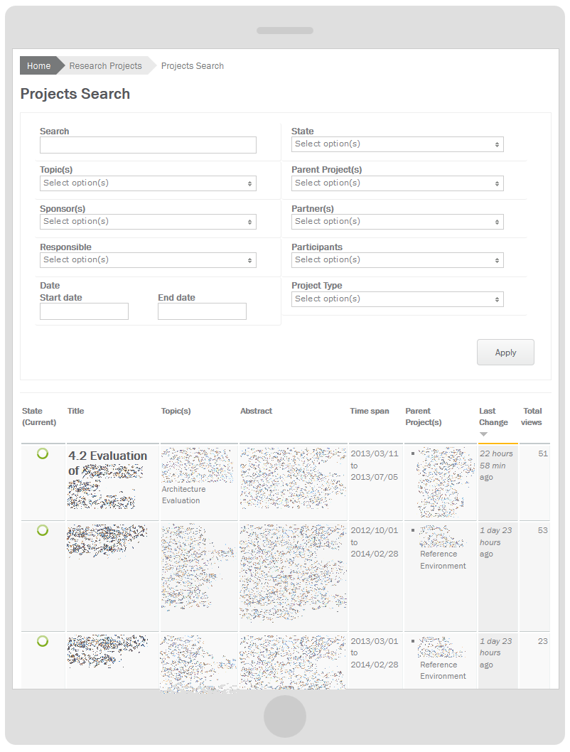Sort results by Title column header

click(76, 411)
